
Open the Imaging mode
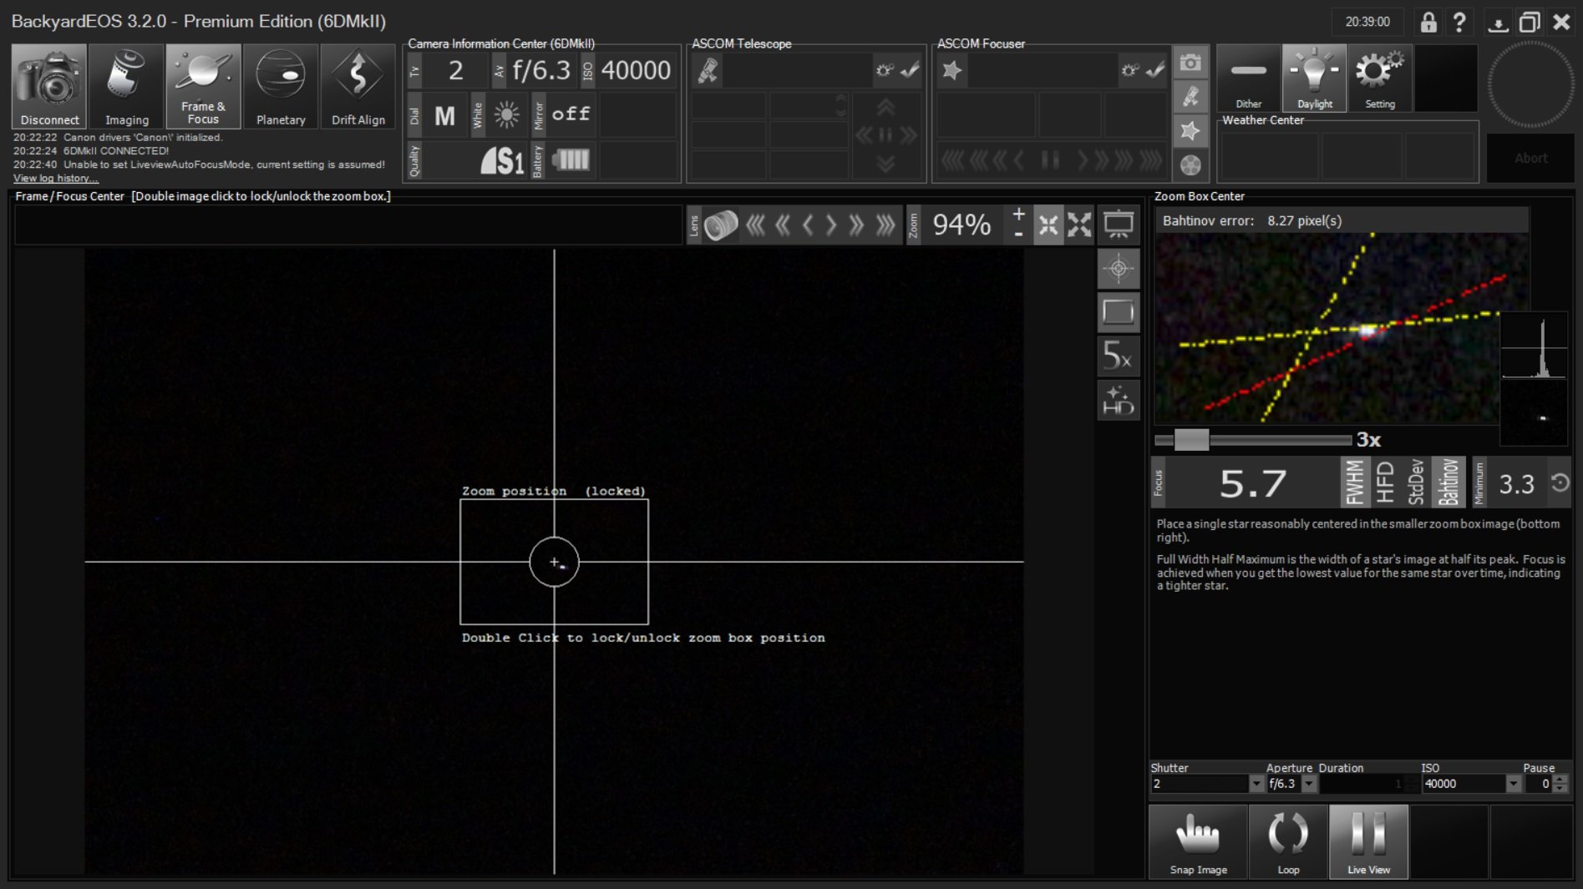pyautogui.click(x=126, y=86)
